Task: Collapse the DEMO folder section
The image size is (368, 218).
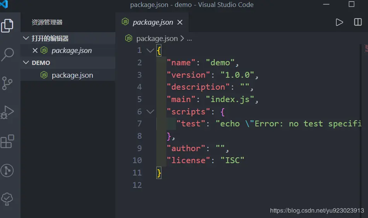Action: 26,62
